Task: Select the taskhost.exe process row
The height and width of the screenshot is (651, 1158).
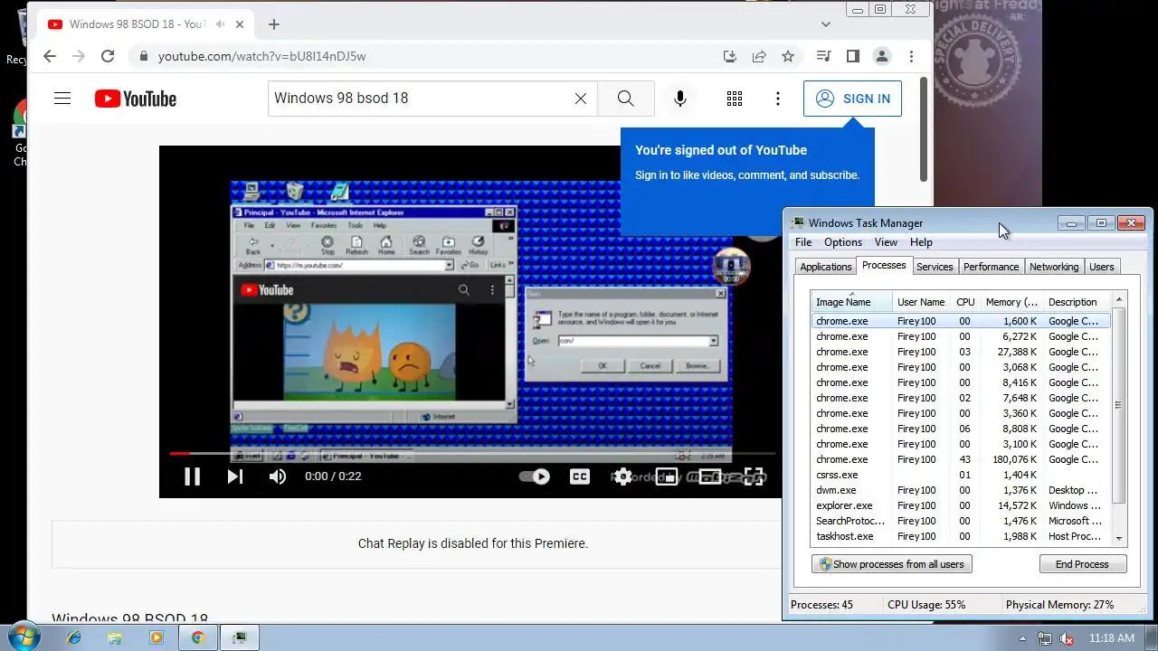Action: tap(961, 536)
